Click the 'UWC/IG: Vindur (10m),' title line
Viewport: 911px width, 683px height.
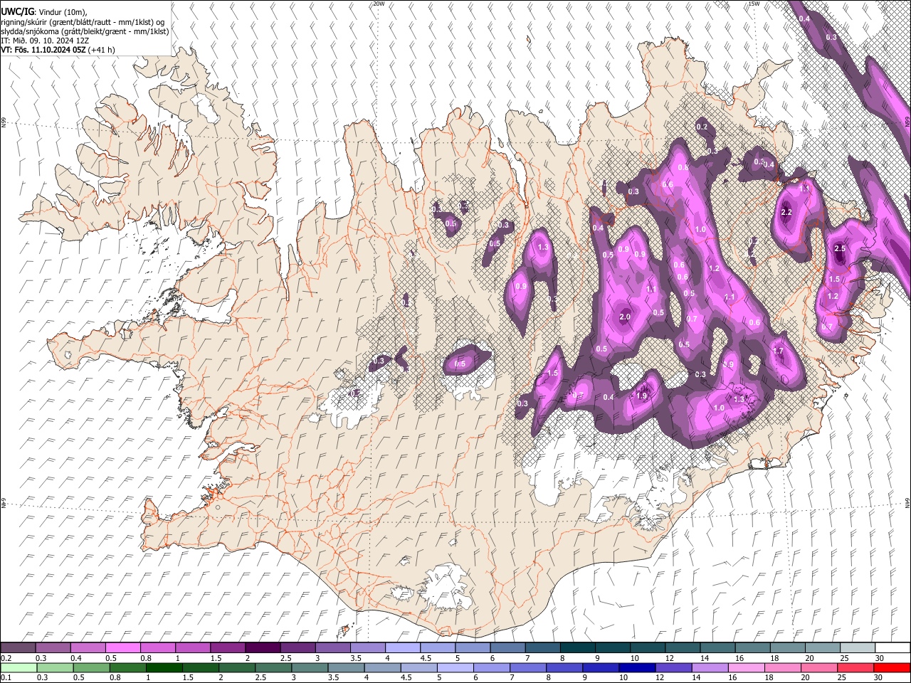[44, 12]
